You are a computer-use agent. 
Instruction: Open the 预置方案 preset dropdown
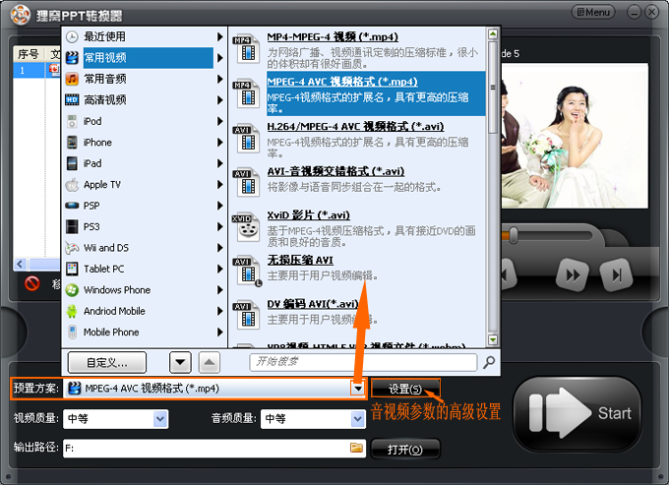click(x=357, y=389)
